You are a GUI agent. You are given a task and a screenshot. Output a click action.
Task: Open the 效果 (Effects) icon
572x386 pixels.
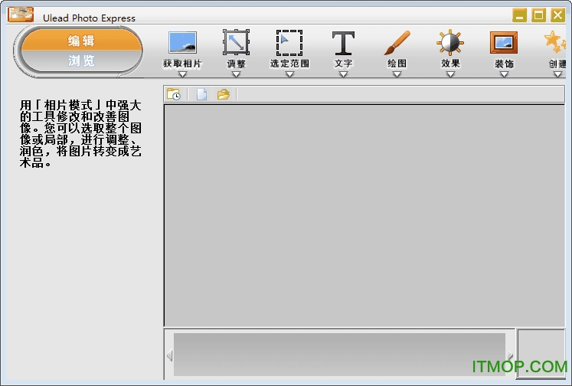tap(450, 43)
